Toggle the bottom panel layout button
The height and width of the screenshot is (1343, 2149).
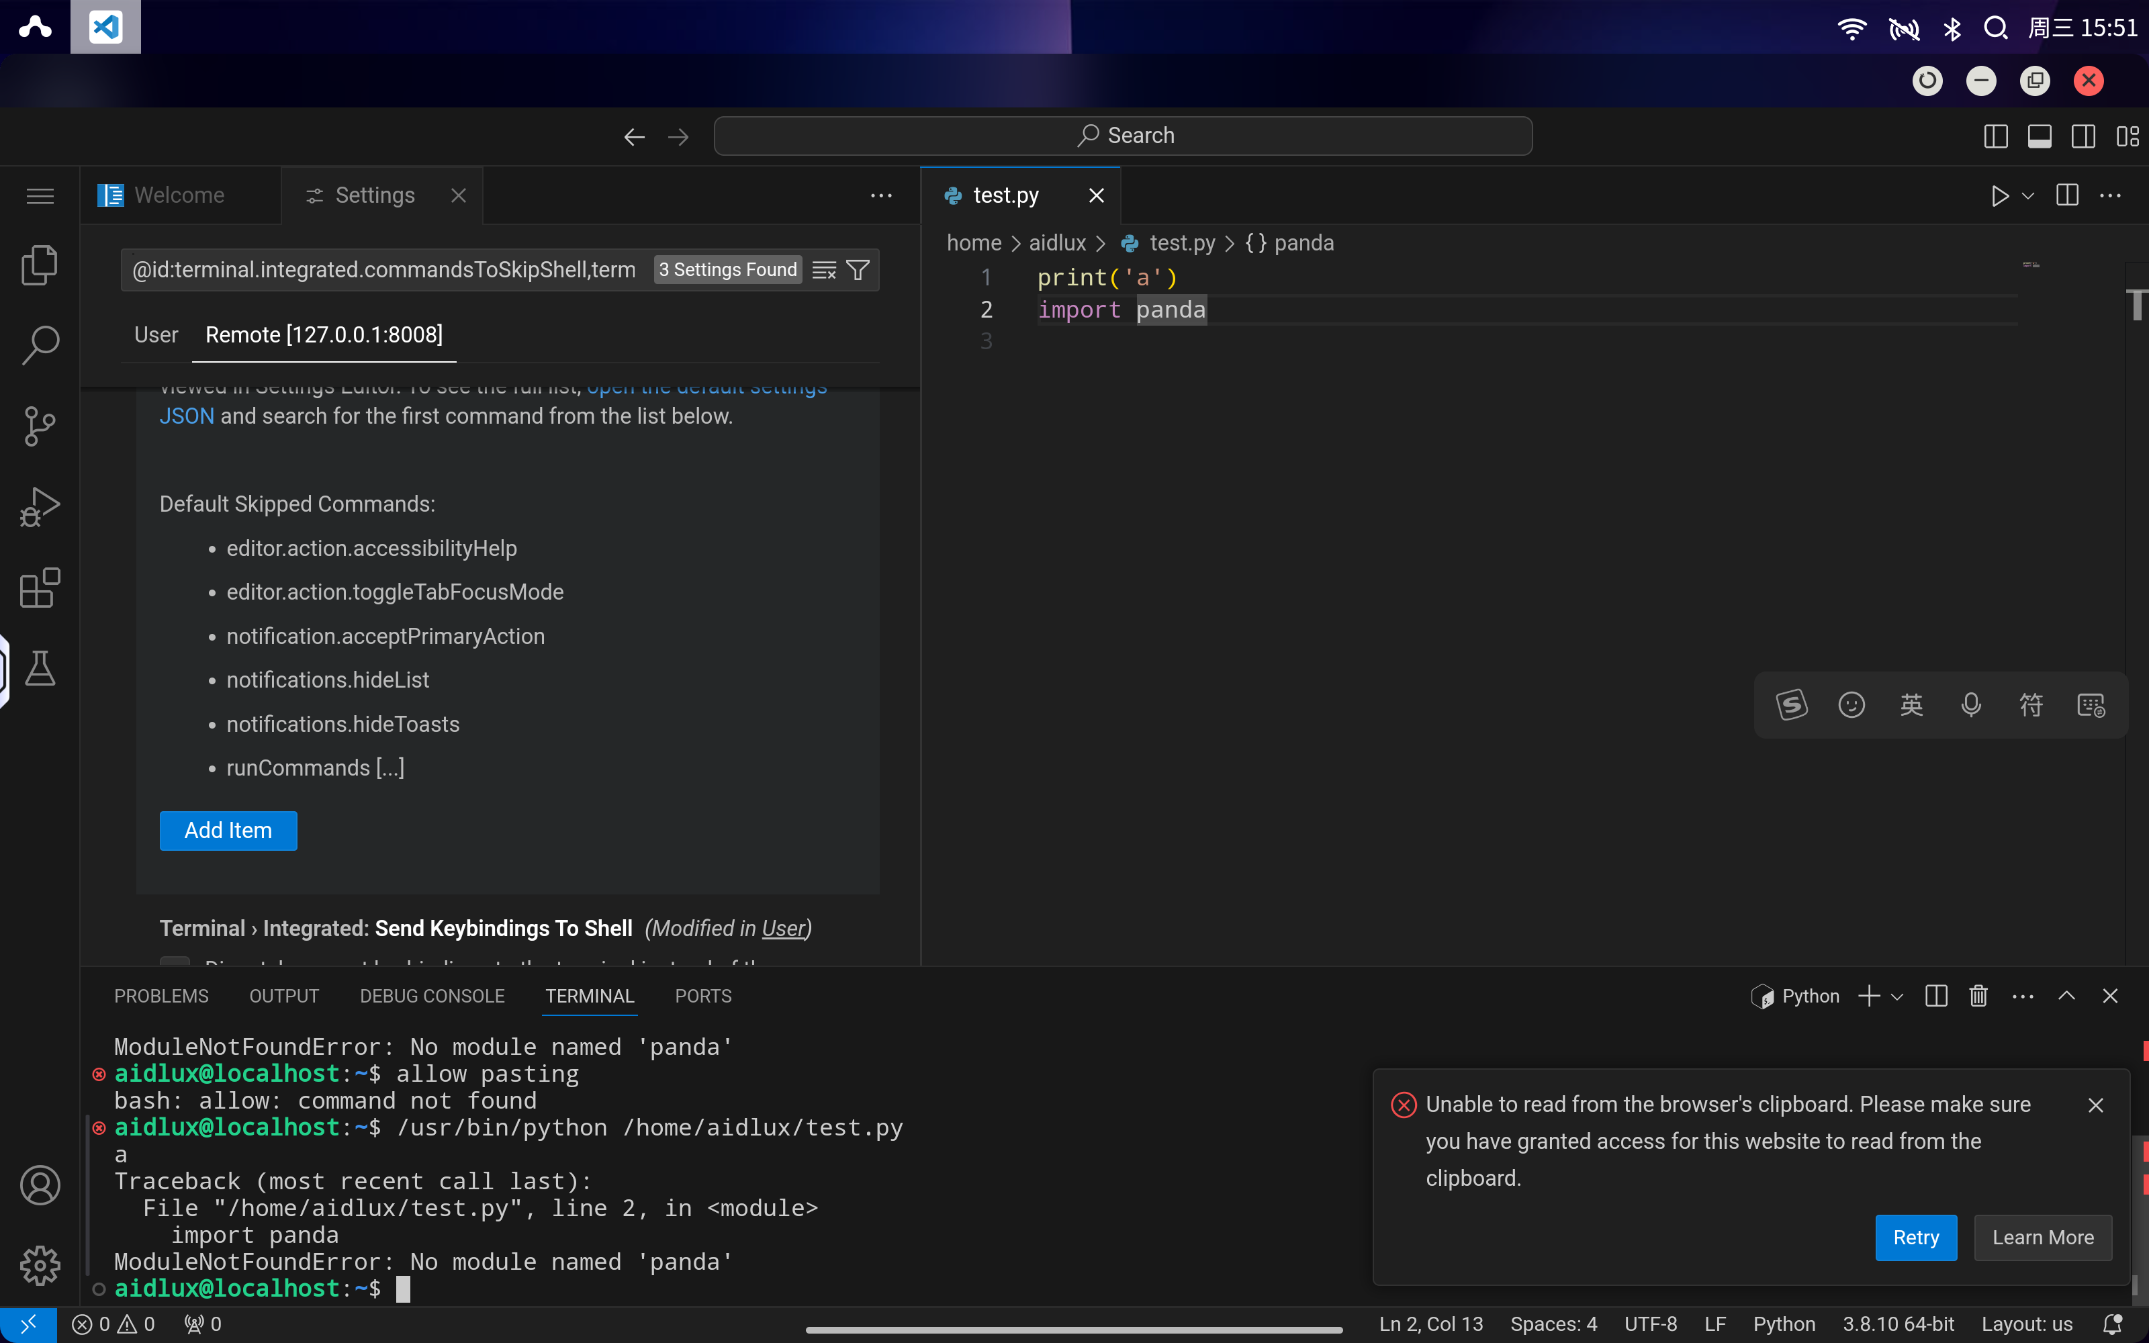(x=2039, y=136)
